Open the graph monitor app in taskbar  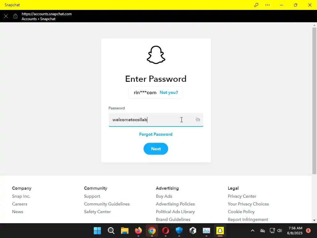click(x=206, y=231)
